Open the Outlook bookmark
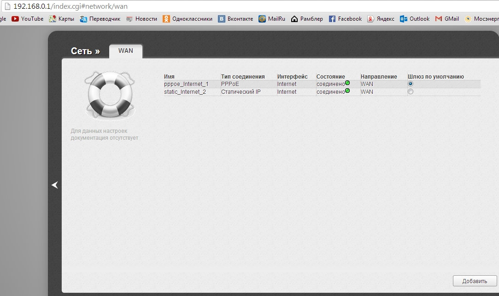Viewport: 499px width, 296px height. (415, 19)
